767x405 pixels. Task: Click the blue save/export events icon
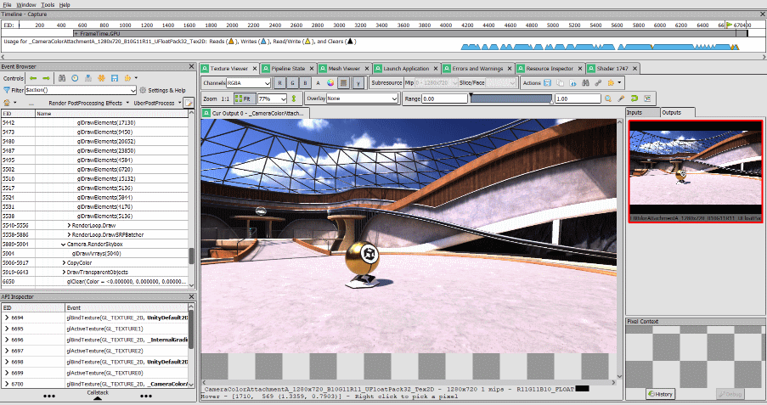(115, 78)
